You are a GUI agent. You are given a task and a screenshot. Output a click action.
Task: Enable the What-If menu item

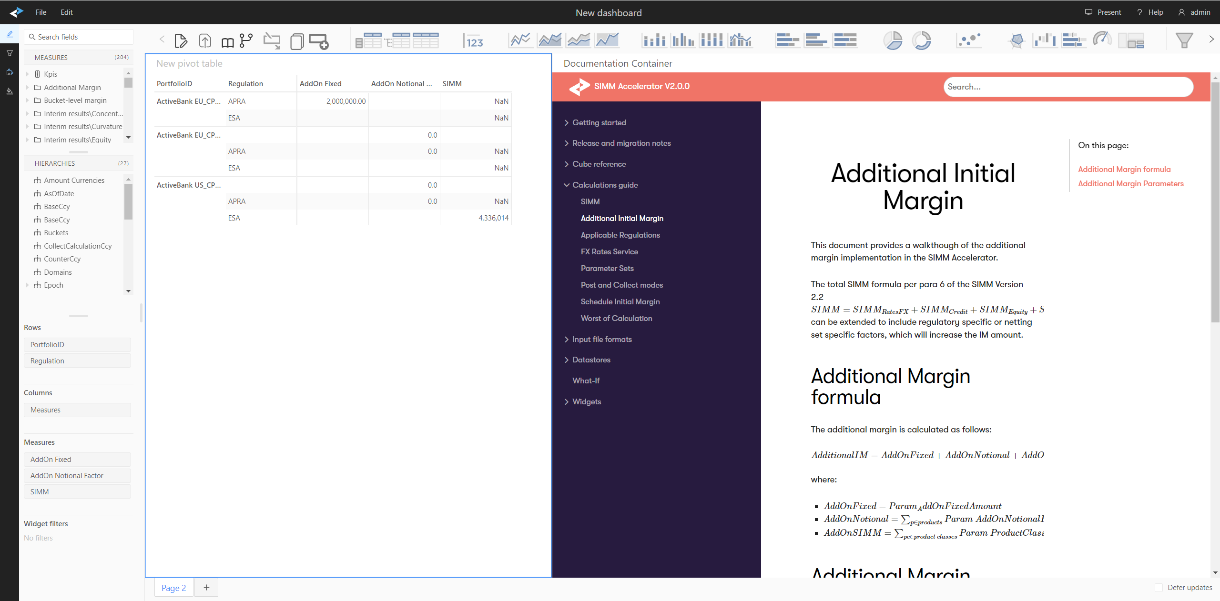click(x=586, y=380)
